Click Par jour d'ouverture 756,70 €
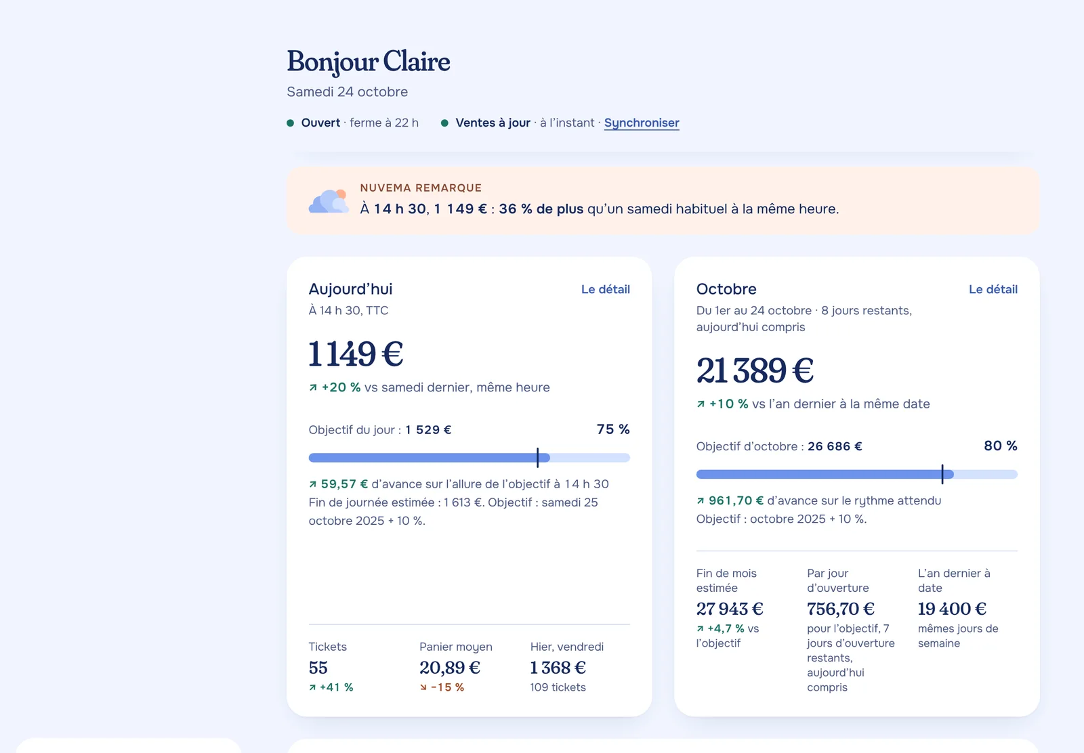The height and width of the screenshot is (753, 1084). click(x=841, y=609)
